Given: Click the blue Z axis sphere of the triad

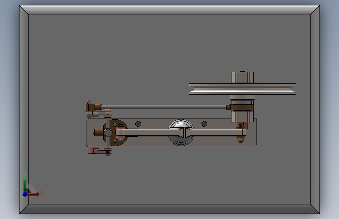Looking at the screenshot, I should coord(25,194).
